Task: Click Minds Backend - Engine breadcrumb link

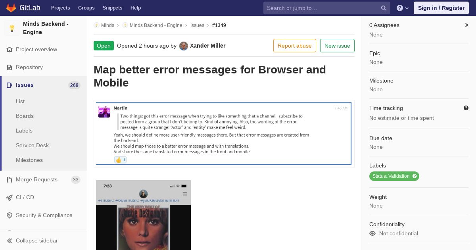Action: [x=156, y=25]
